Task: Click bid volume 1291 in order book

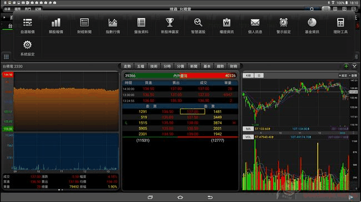Action: (x=143, y=112)
